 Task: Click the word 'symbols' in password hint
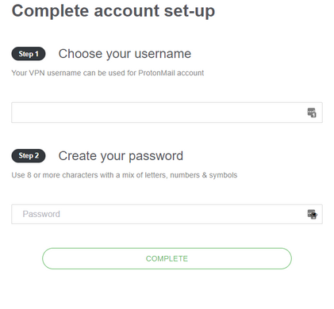pyautogui.click(x=223, y=175)
